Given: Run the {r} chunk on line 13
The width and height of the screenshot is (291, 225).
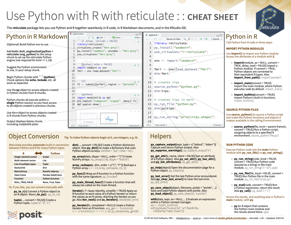Looking at the screenshot, I should 138,82.
